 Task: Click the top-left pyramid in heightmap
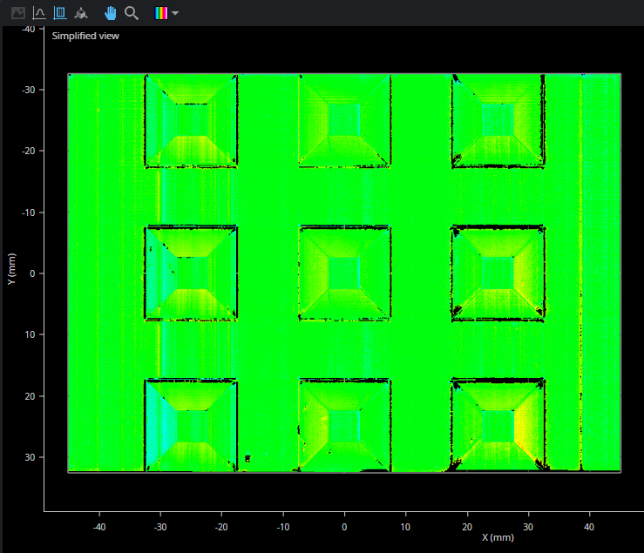click(x=192, y=120)
